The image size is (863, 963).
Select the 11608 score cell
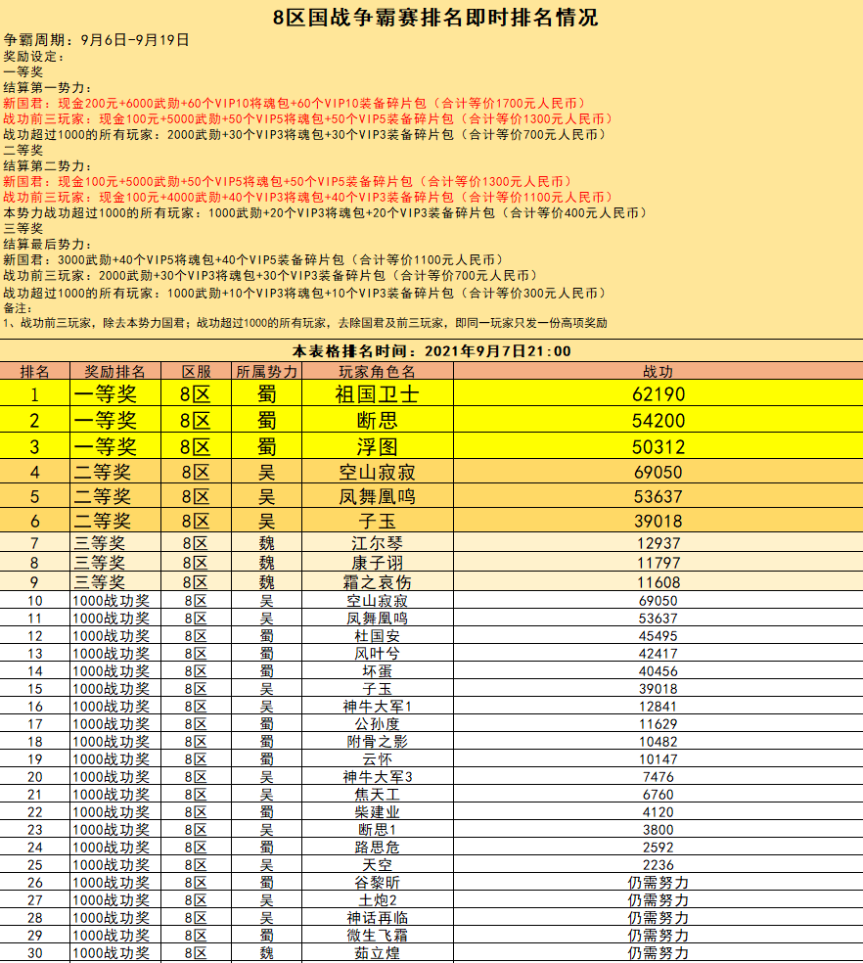point(658,582)
